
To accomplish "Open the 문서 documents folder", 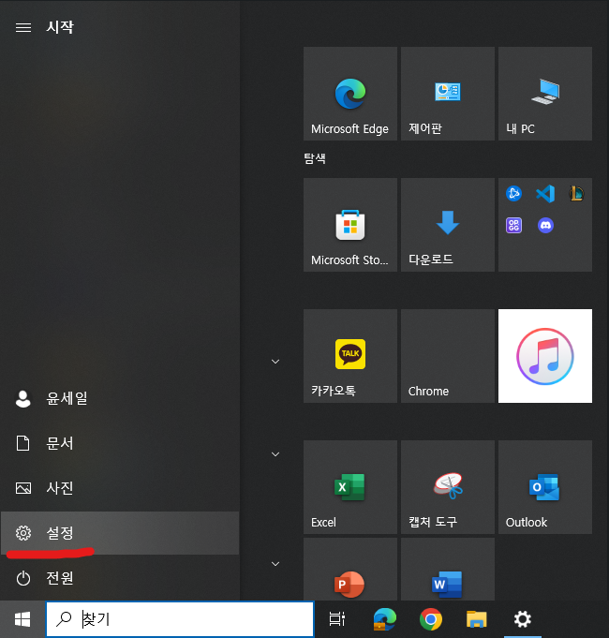I will tap(120, 443).
